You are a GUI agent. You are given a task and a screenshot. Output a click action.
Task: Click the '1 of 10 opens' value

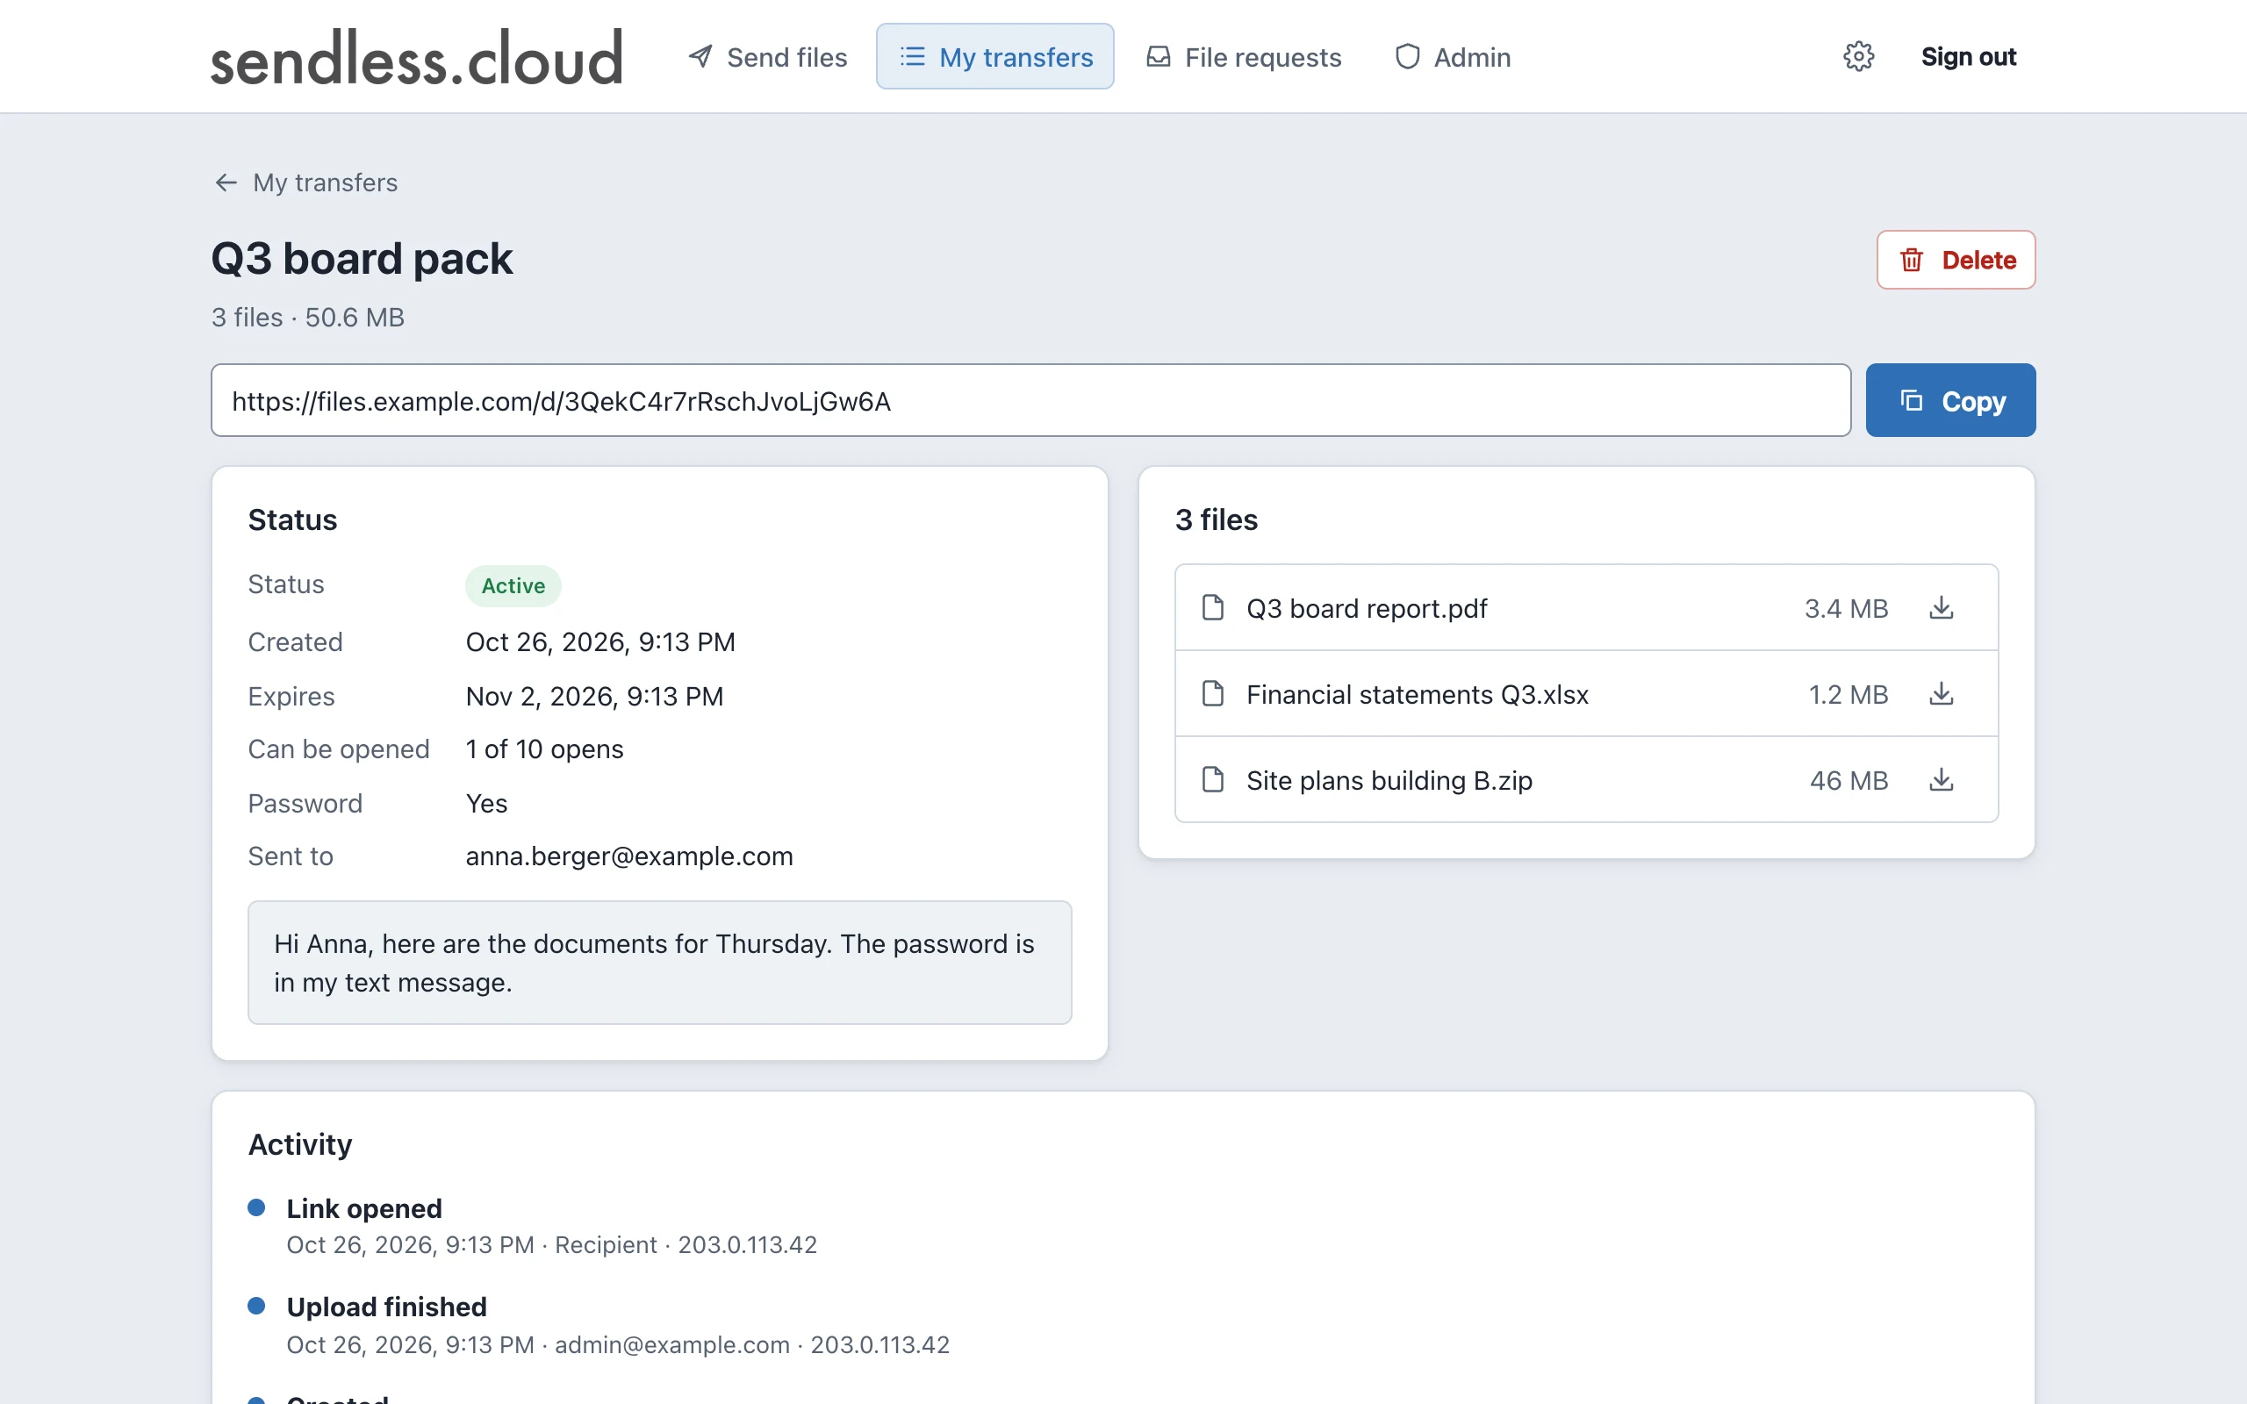pyautogui.click(x=544, y=749)
